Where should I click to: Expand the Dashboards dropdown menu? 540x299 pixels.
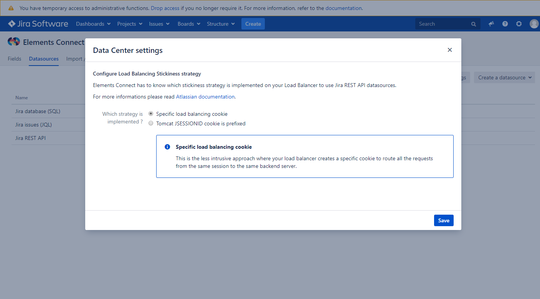coord(93,24)
